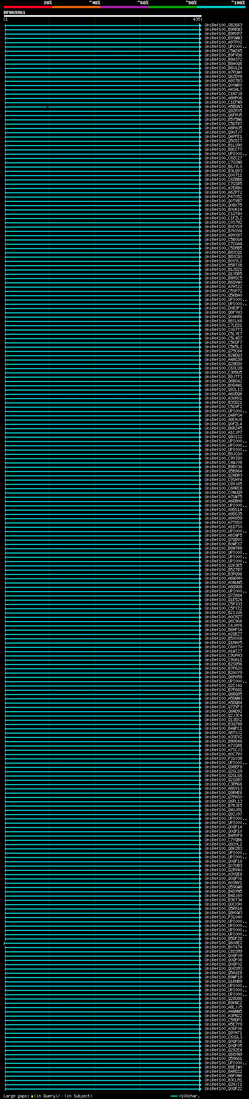Screen dimensions: 249x1099
Task: Open hit UniRef100_Q7Z864
Action: tap(223, 595)
